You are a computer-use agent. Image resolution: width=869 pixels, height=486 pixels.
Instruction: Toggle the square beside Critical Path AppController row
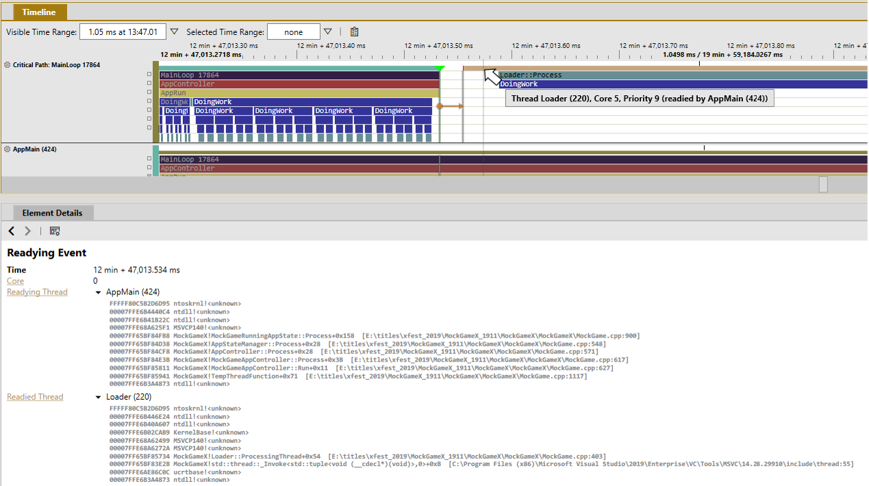pyautogui.click(x=149, y=84)
